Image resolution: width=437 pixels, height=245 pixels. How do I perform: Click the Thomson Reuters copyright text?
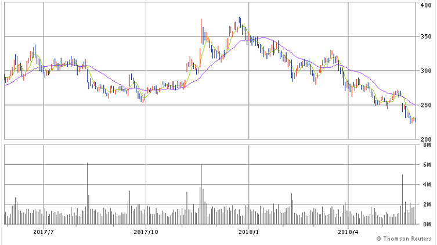click(x=405, y=239)
